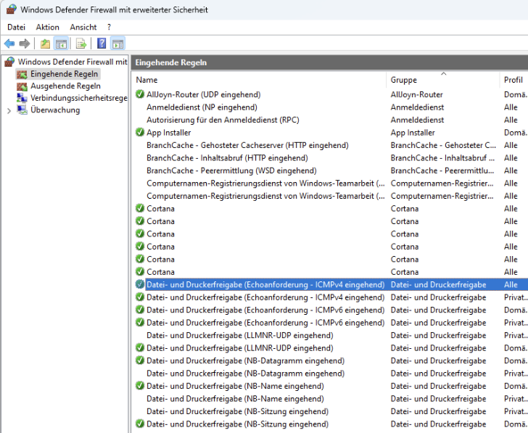Toggle the action pane toolbar icon
This screenshot has height=433, width=528.
(117, 44)
